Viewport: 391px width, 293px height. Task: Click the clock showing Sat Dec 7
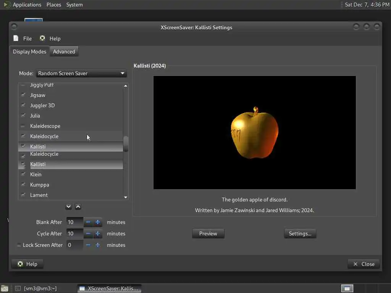point(367,5)
